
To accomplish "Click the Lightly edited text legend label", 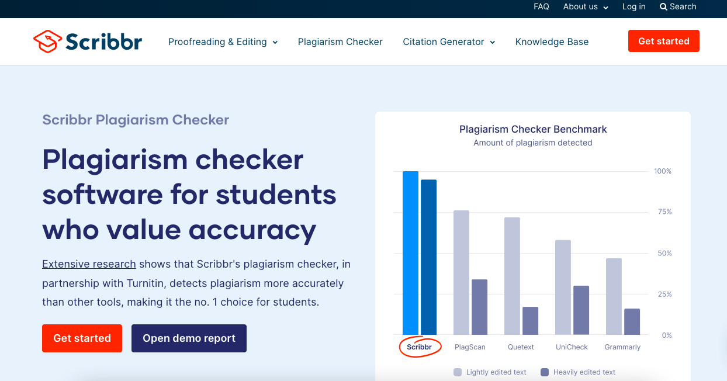I will (496, 372).
